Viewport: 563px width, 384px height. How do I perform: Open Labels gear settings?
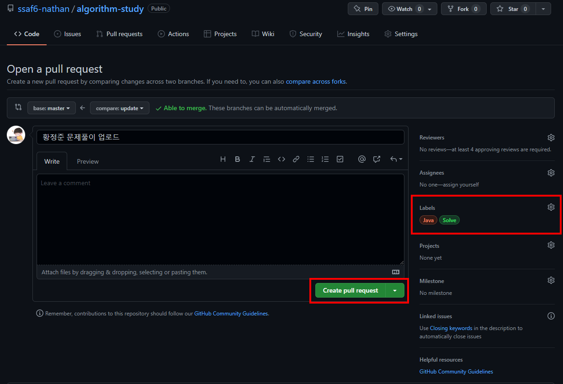click(551, 207)
